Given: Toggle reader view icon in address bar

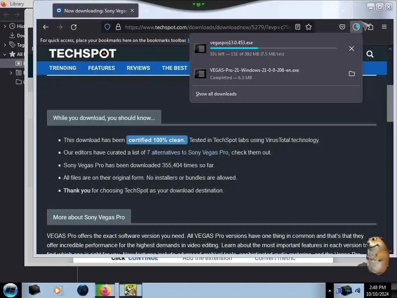Looking at the screenshot, I should coord(298,27).
